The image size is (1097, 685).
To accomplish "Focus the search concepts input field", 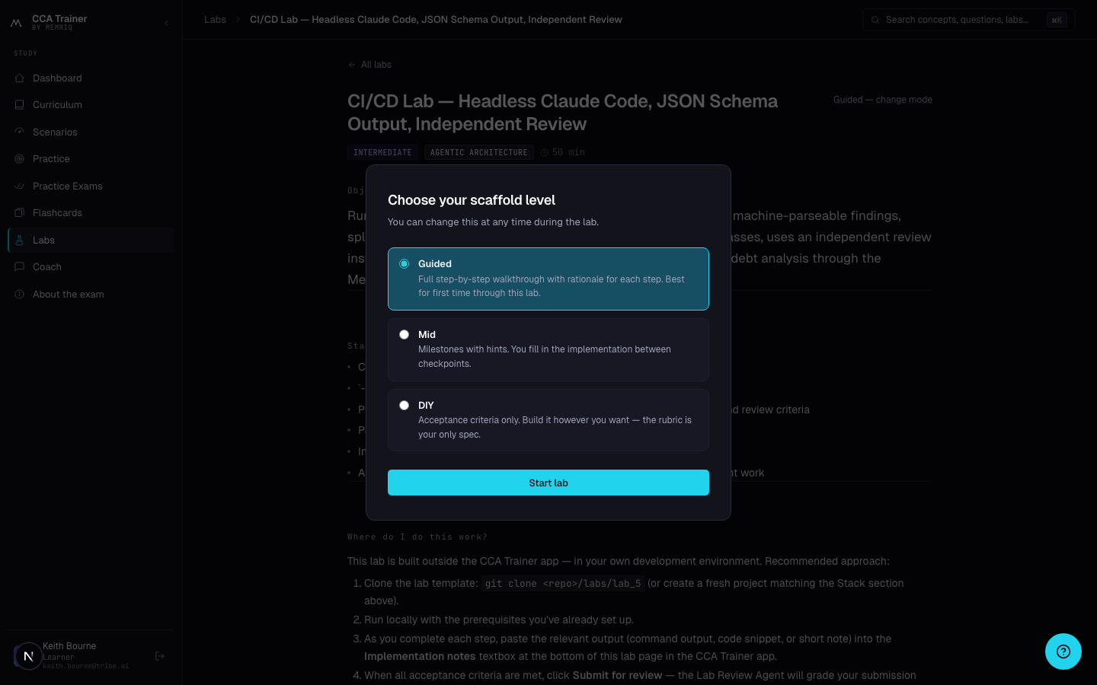I will [968, 20].
